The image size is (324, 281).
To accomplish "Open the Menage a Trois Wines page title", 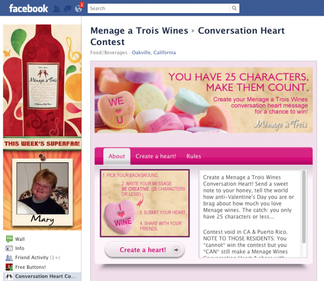I will [139, 30].
